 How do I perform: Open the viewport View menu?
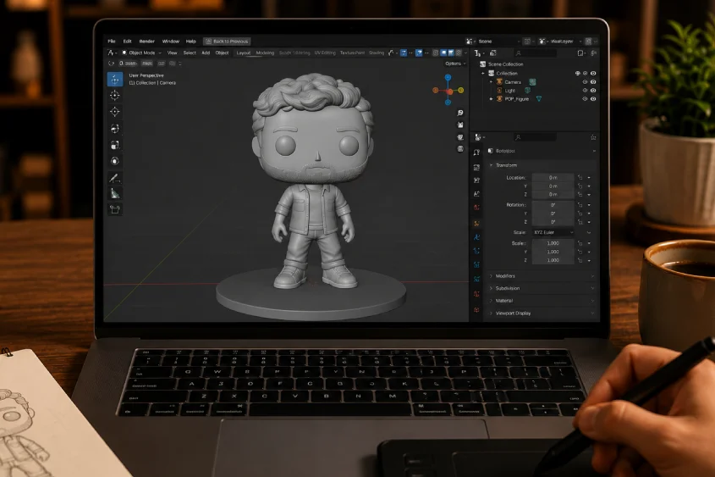172,53
